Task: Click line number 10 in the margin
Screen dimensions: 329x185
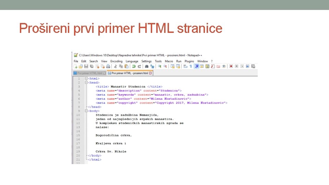Action: (x=78, y=115)
